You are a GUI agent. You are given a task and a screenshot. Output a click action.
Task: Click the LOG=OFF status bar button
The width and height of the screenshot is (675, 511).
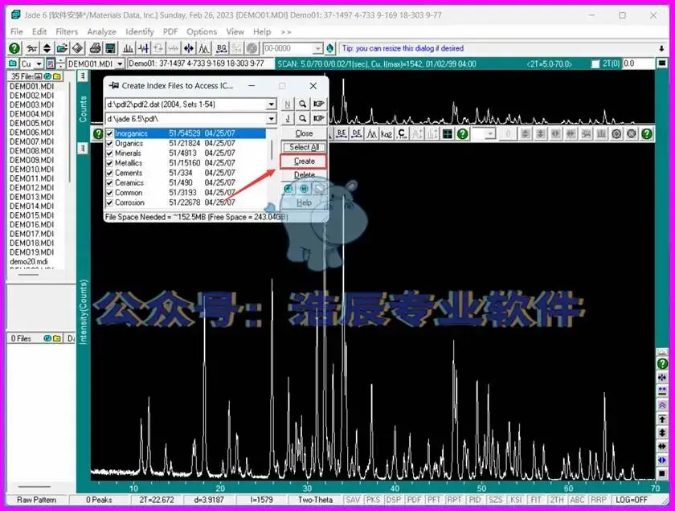(631, 500)
